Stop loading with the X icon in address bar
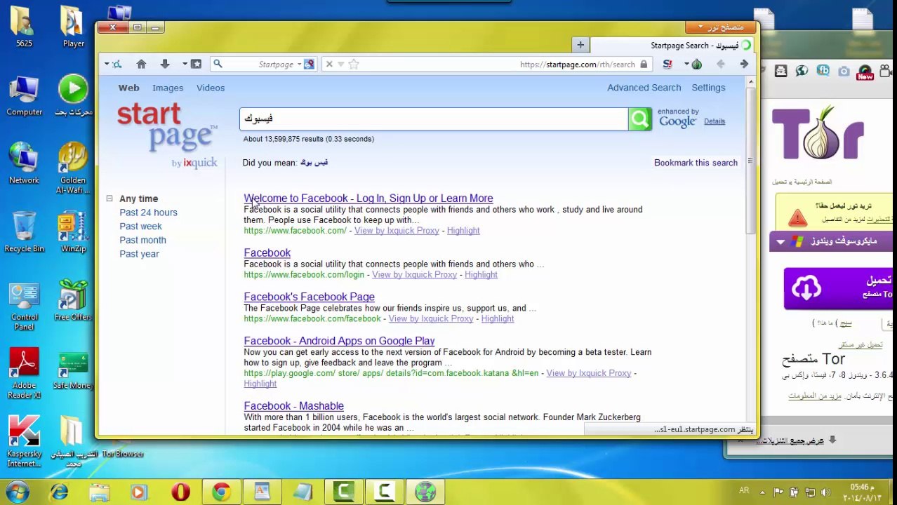The image size is (897, 505). (329, 64)
